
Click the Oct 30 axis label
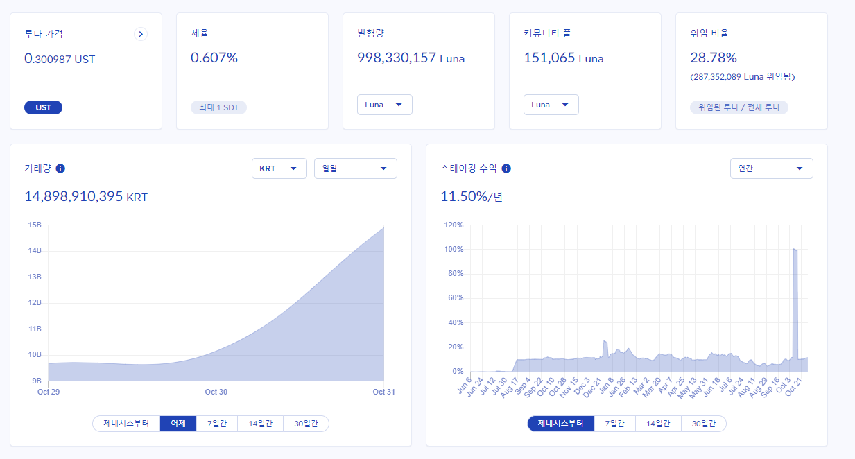point(216,392)
